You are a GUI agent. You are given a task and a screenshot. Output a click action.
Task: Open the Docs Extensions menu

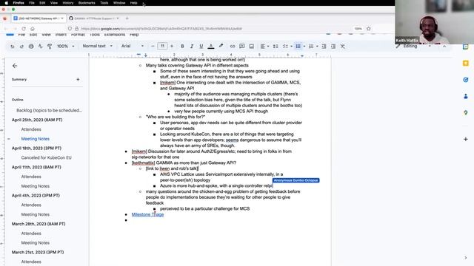(x=115, y=35)
